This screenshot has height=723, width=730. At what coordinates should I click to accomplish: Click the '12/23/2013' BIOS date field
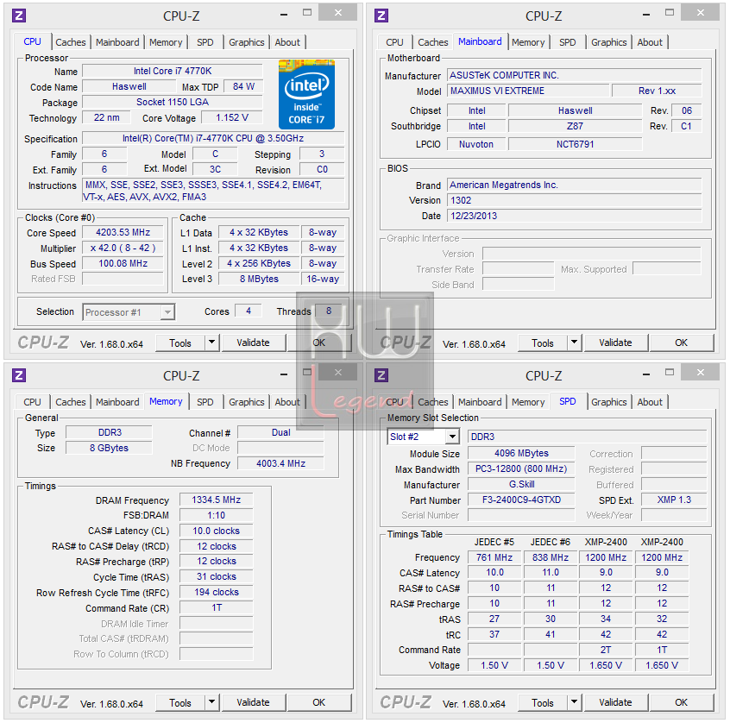pyautogui.click(x=575, y=216)
